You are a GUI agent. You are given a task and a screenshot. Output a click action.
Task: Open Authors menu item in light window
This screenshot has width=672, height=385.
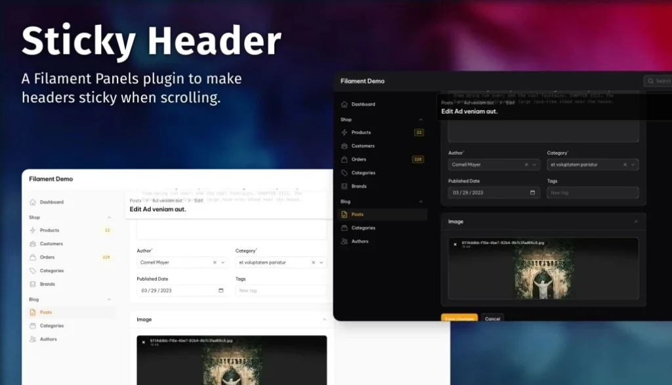coord(71,339)
